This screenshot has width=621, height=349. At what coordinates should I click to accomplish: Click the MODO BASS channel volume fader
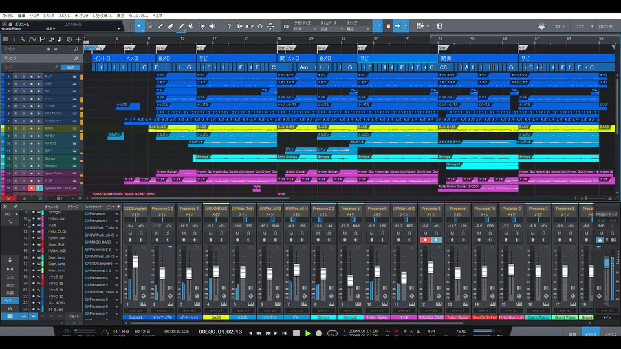[x=215, y=271]
